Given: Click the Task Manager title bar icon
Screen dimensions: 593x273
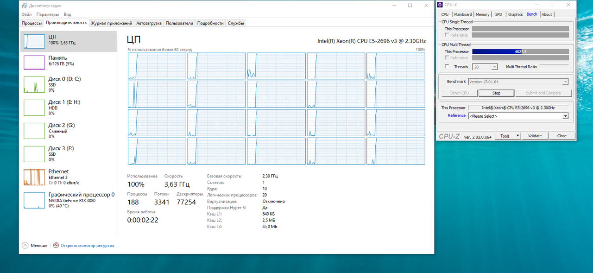Looking at the screenshot, I should (x=24, y=6).
